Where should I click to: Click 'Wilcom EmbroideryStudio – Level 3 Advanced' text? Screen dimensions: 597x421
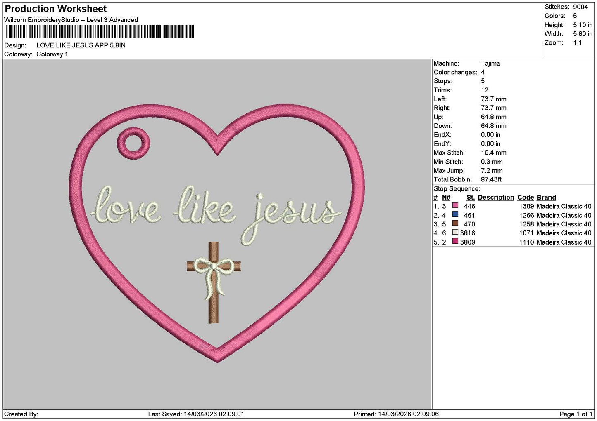[x=71, y=20]
